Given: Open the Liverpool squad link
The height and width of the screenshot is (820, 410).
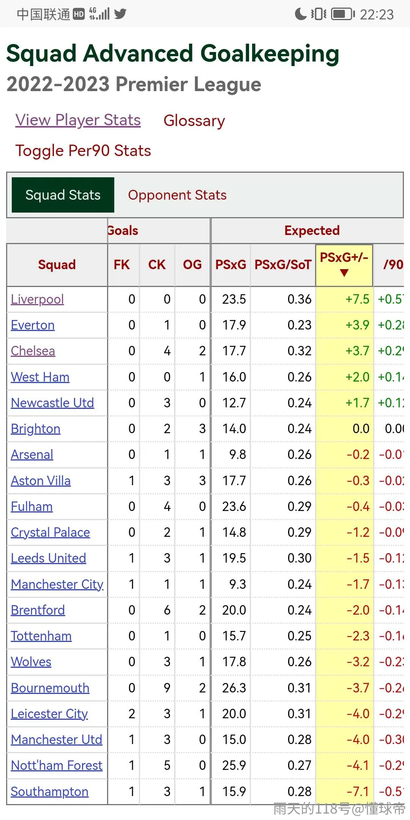Looking at the screenshot, I should [37, 299].
